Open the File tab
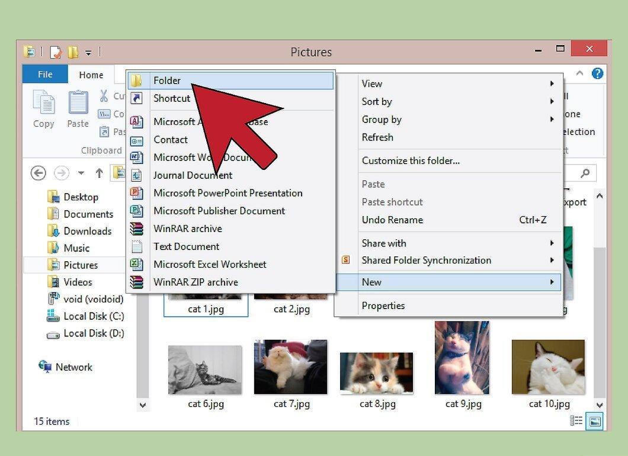This screenshot has width=628, height=456. 45,74
